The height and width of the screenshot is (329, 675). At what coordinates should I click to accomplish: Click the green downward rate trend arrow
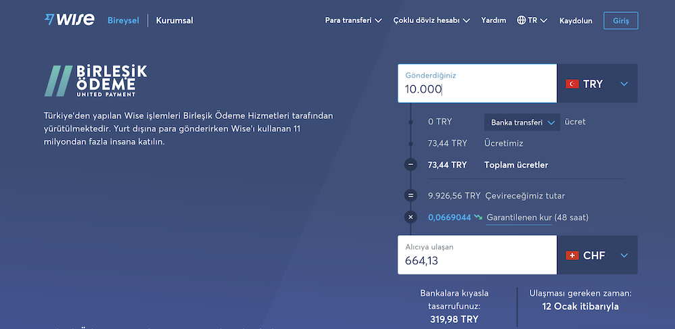478,217
